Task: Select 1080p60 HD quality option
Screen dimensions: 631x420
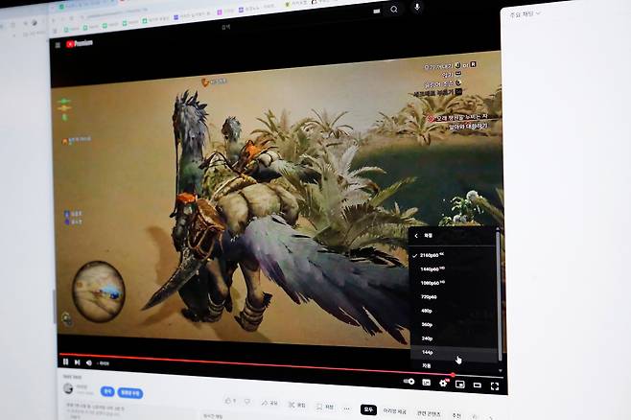Action: (x=454, y=283)
